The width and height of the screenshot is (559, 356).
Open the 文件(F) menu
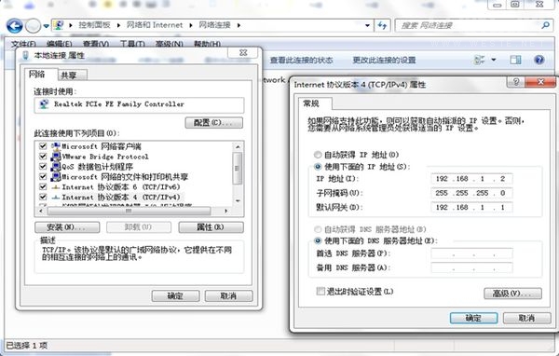pyautogui.click(x=23, y=44)
